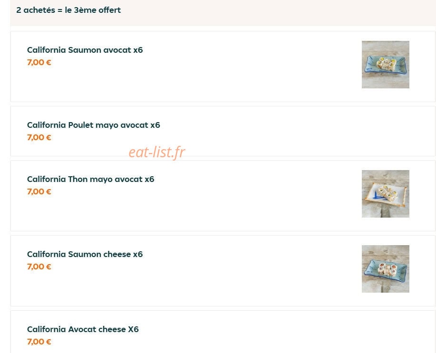
Task: Select California Saumon cheese x6 title
Action: (85, 254)
